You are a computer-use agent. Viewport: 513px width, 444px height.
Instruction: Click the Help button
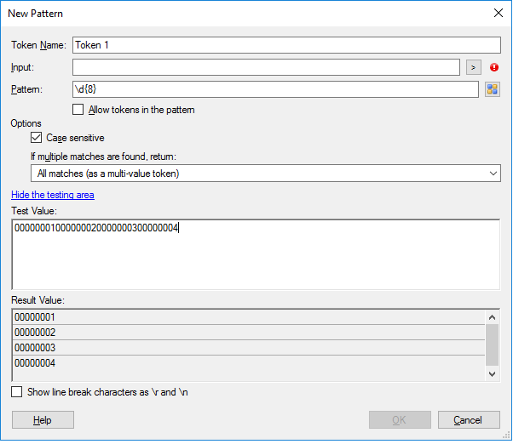pos(43,420)
